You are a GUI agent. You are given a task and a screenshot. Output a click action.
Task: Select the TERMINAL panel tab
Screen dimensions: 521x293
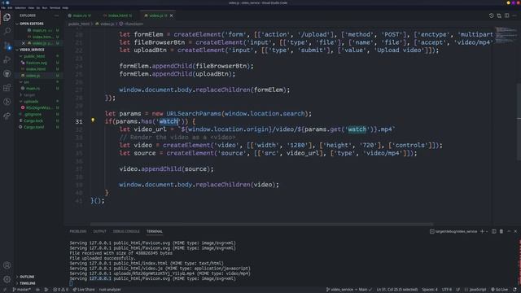click(155, 231)
